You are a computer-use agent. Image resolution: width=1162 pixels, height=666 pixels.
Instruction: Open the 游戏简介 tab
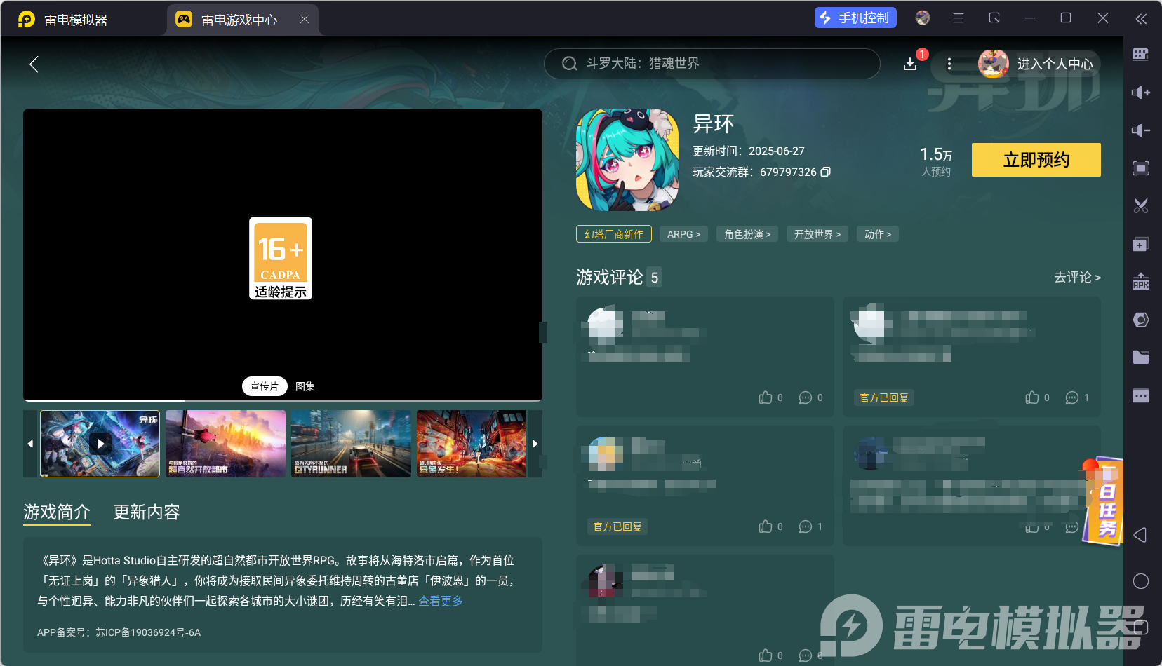57,512
